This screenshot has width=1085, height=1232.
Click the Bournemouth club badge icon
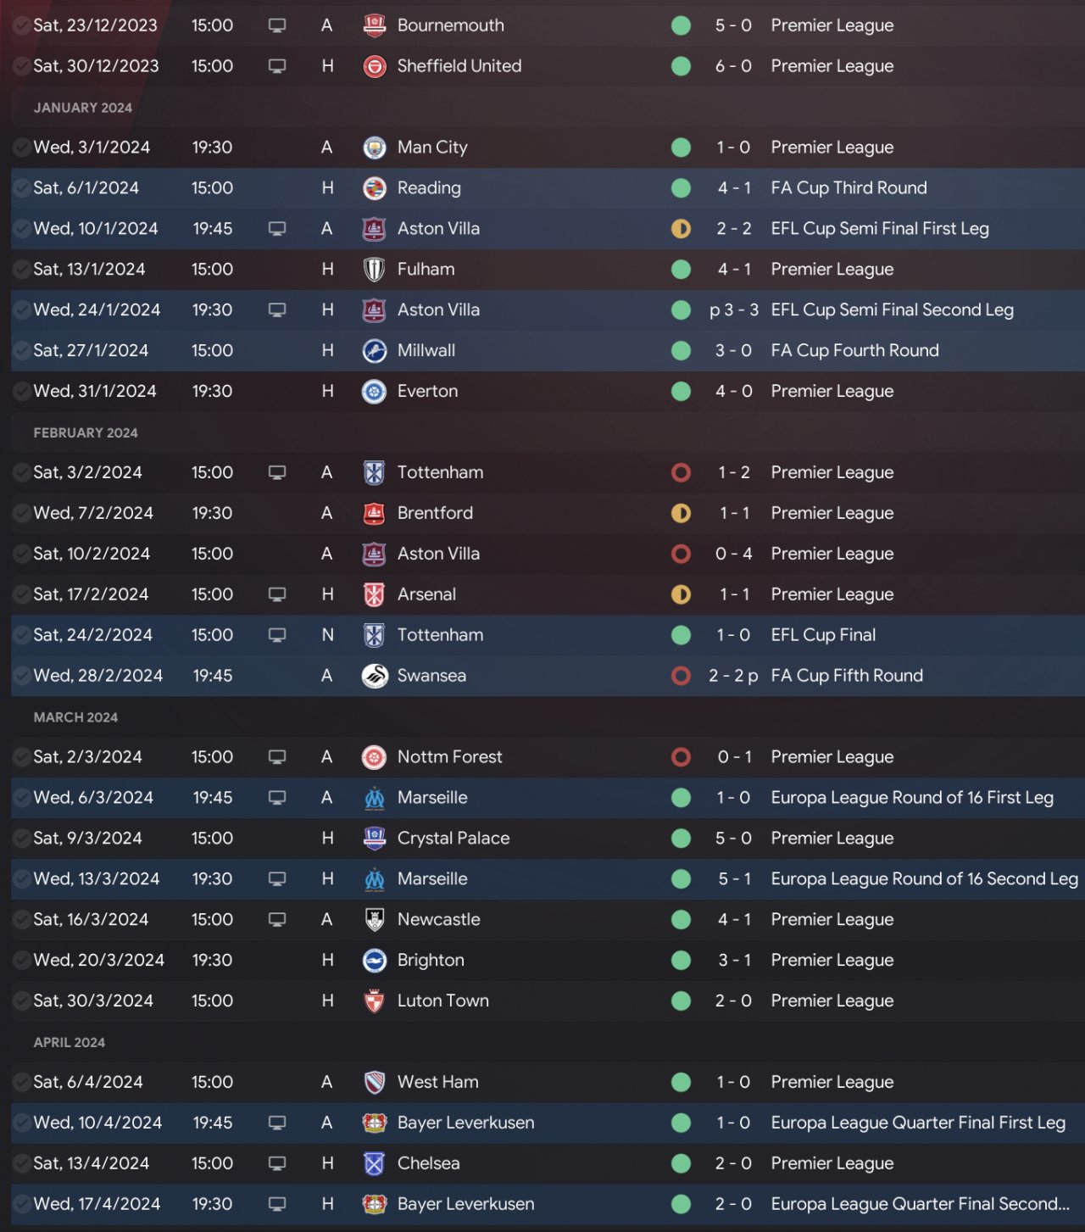pos(374,25)
